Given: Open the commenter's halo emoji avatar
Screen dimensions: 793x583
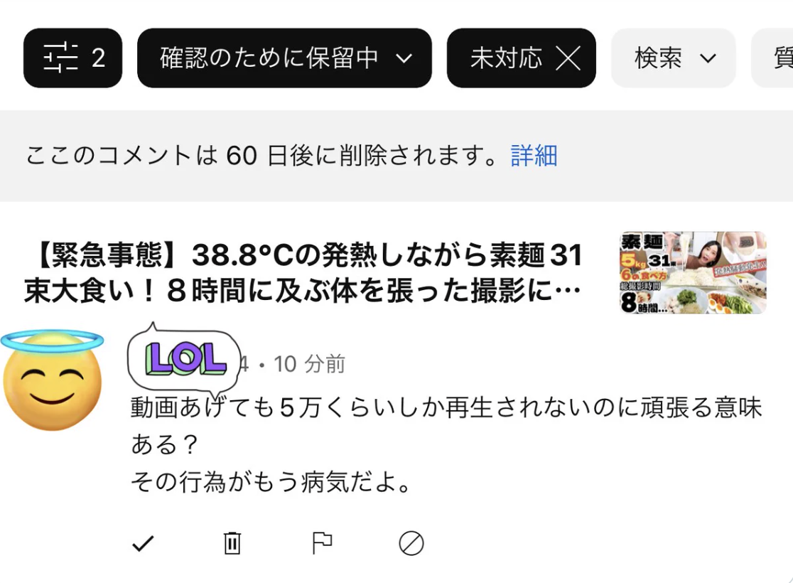Looking at the screenshot, I should (52, 380).
